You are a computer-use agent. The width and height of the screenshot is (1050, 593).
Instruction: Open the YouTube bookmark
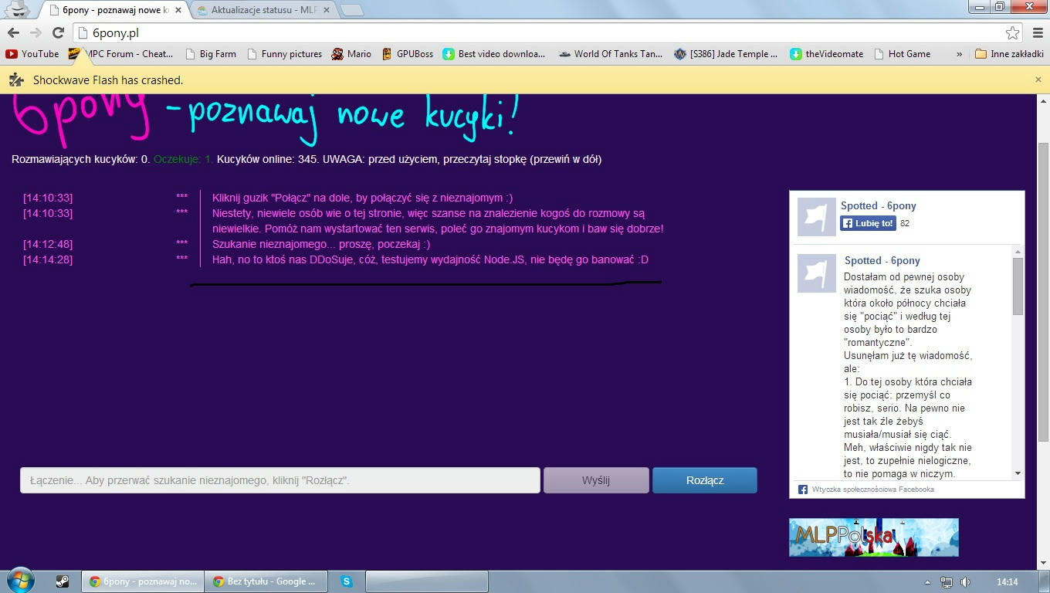32,54
